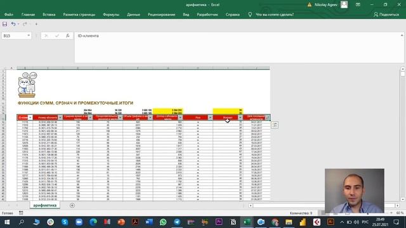Open the Формулы tab
This screenshot has width=406, height=228.
click(x=111, y=15)
